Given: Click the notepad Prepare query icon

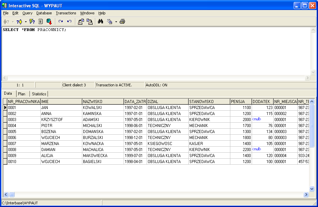Looking at the screenshot, I should (x=41, y=21).
